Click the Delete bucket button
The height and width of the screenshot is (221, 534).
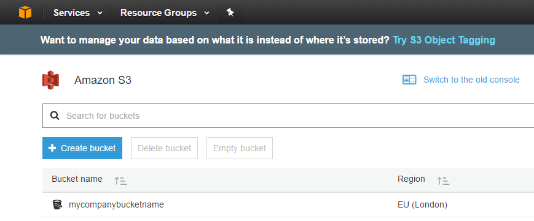[x=164, y=148]
